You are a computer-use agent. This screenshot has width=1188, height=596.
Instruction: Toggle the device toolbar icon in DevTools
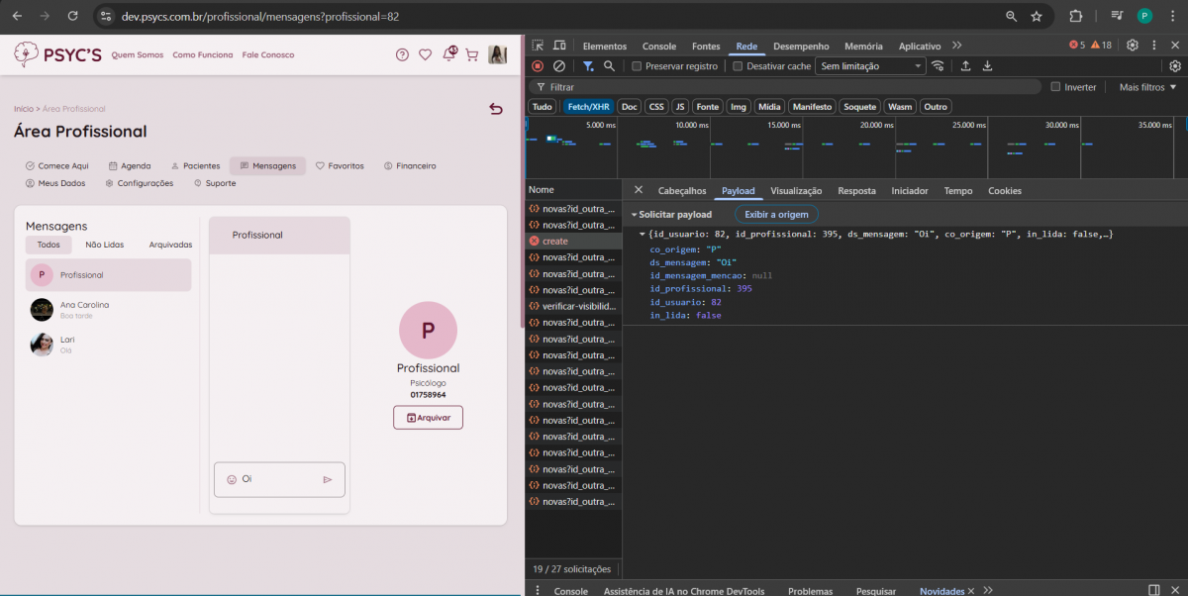559,46
